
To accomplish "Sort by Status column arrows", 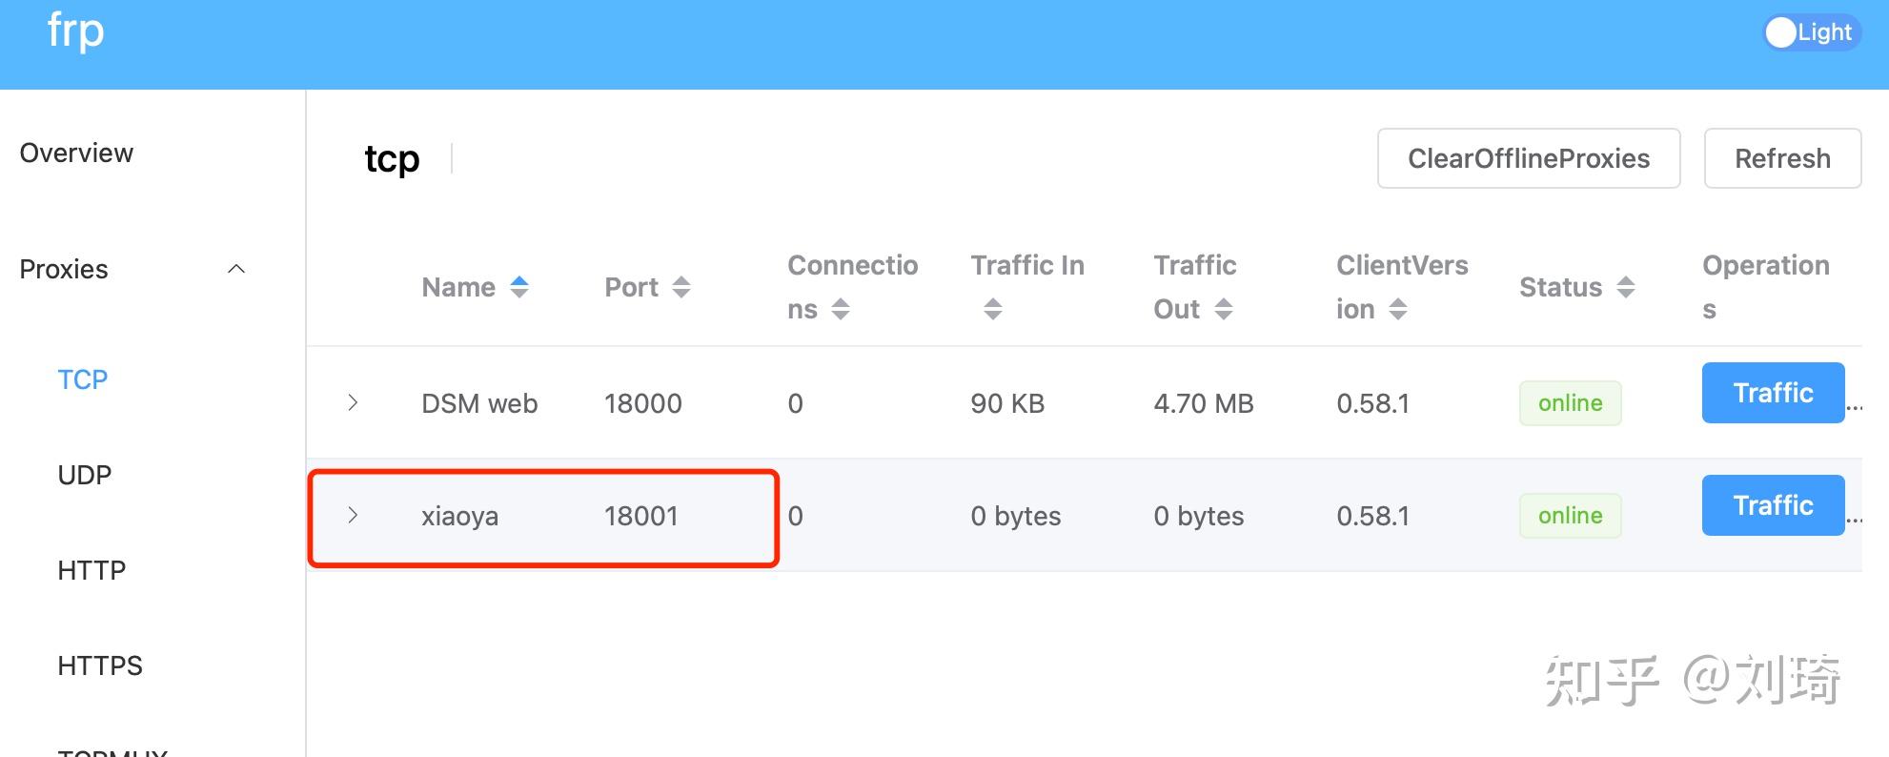I will (1626, 287).
